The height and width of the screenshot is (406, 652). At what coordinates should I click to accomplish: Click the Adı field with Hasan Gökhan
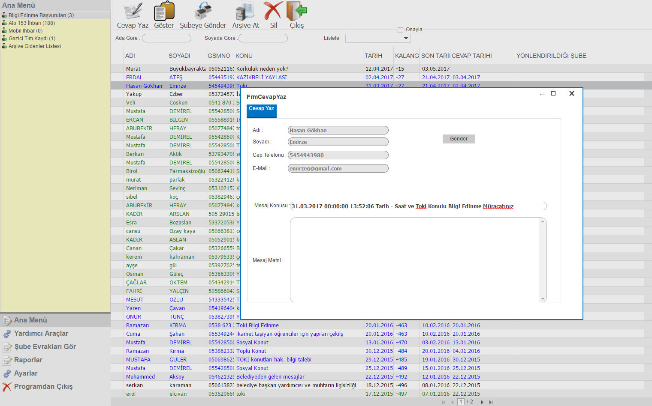pyautogui.click(x=338, y=130)
